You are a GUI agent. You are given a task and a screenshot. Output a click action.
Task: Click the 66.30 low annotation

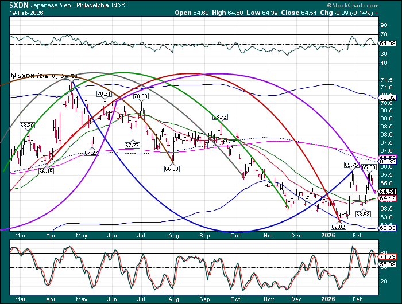[172, 169]
